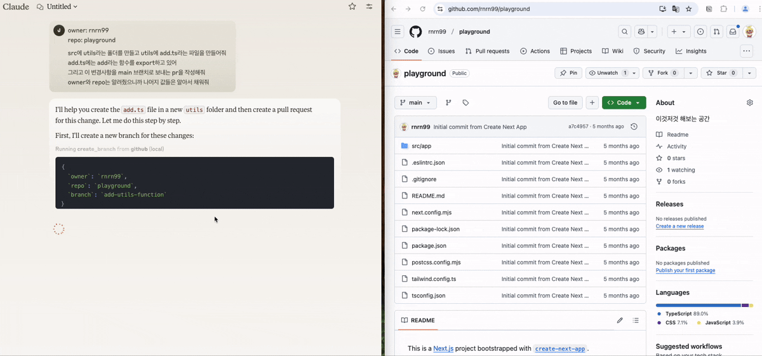Switch to the Wiki tab
The height and width of the screenshot is (356, 762).
613,51
